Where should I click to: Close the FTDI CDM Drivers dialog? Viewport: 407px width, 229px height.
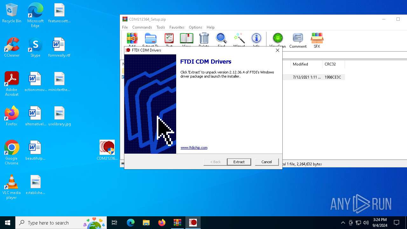click(277, 50)
